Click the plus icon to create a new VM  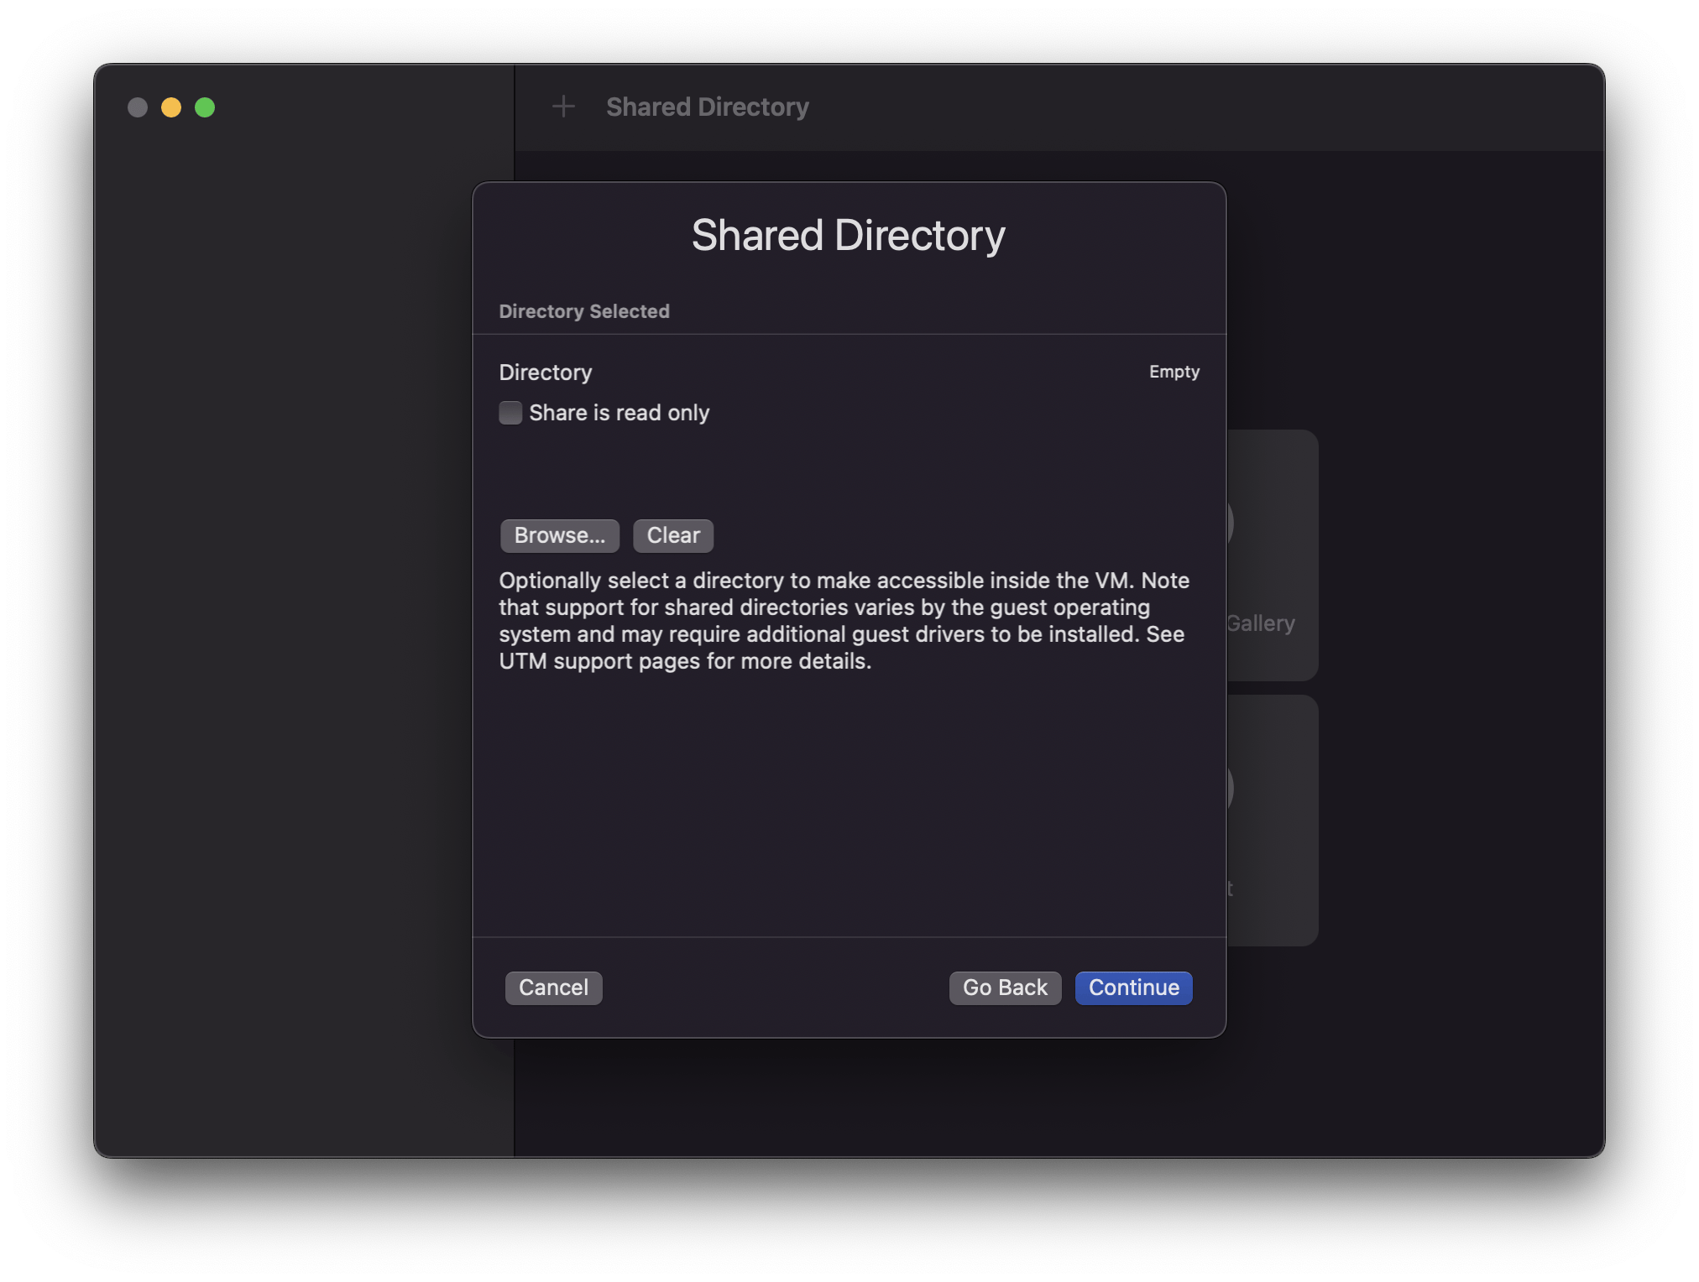click(563, 107)
